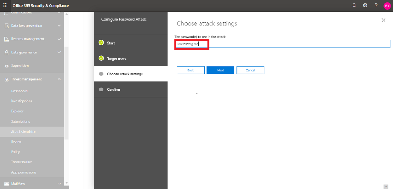Image resolution: width=393 pixels, height=189 pixels.
Task: Expand the Records management chevron
Action: point(59,39)
